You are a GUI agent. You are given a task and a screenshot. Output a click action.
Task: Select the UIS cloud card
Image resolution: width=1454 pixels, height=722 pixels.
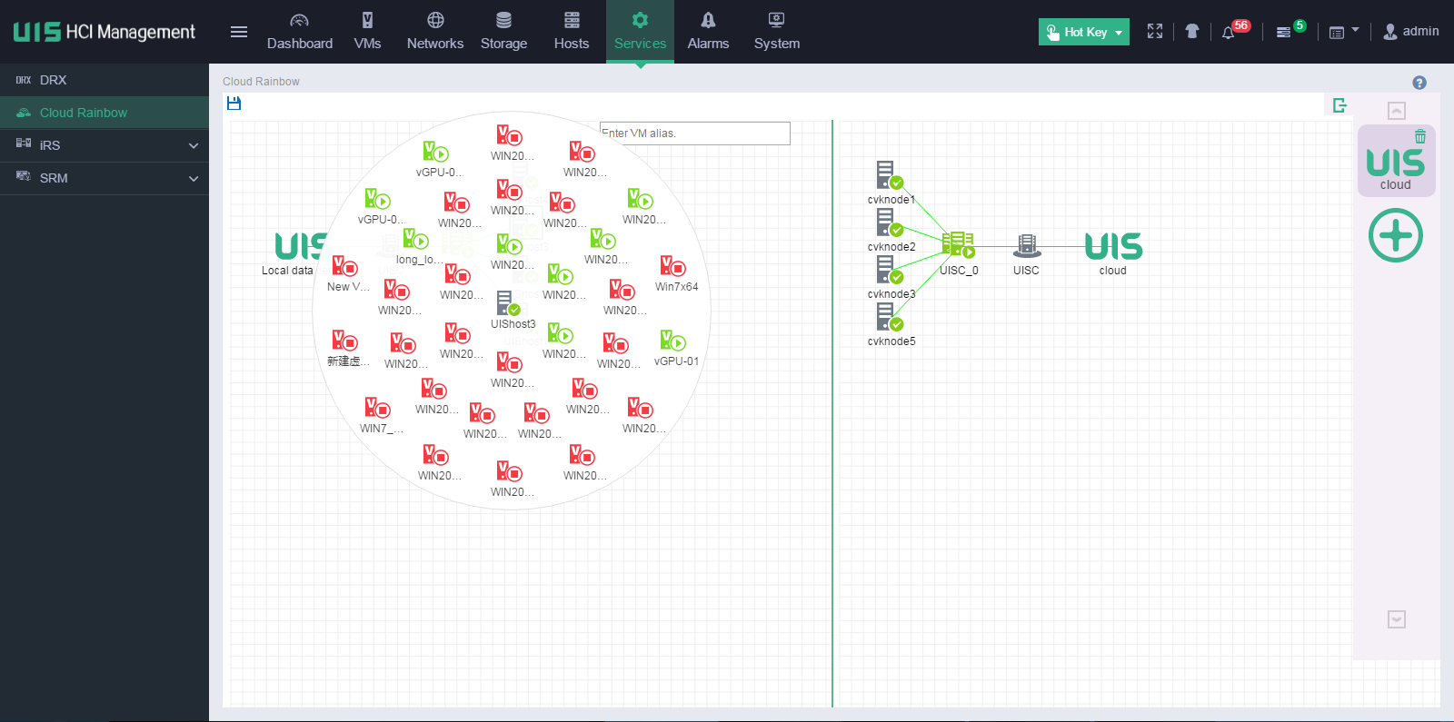[1396, 162]
